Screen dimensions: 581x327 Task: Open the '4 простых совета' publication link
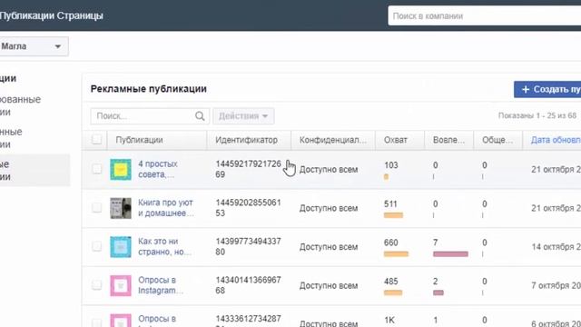[x=157, y=169]
